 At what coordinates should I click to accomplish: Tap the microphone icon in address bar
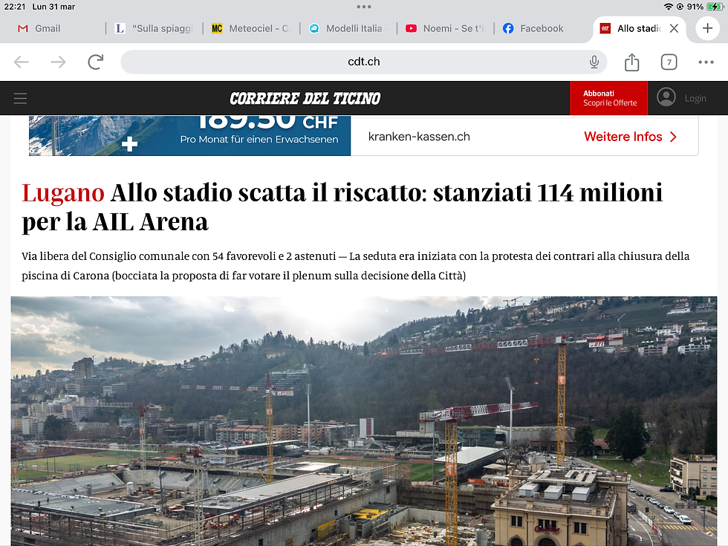[x=594, y=62]
